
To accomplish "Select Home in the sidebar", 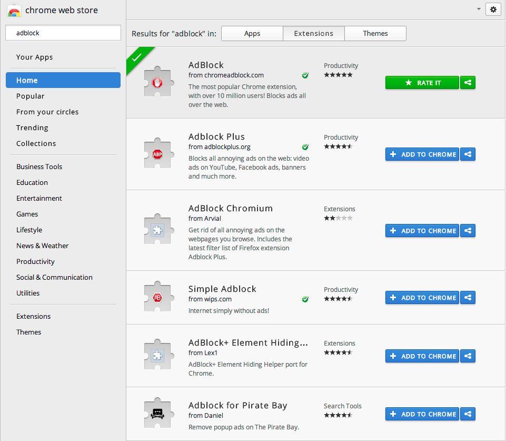I will click(x=63, y=80).
